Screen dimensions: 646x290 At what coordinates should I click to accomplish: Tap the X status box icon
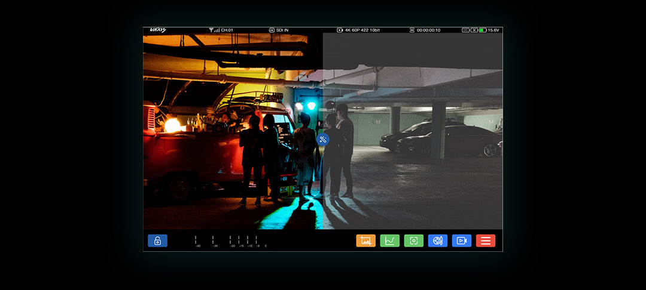pyautogui.click(x=474, y=30)
